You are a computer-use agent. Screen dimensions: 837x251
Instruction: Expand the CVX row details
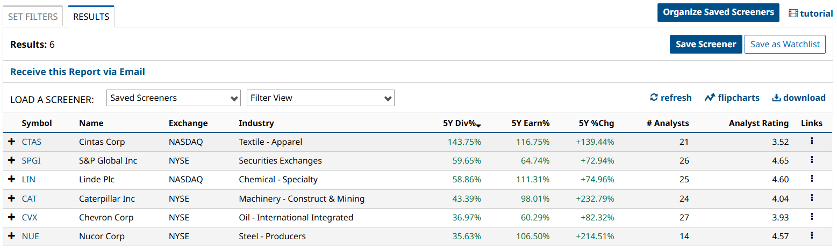click(x=12, y=217)
